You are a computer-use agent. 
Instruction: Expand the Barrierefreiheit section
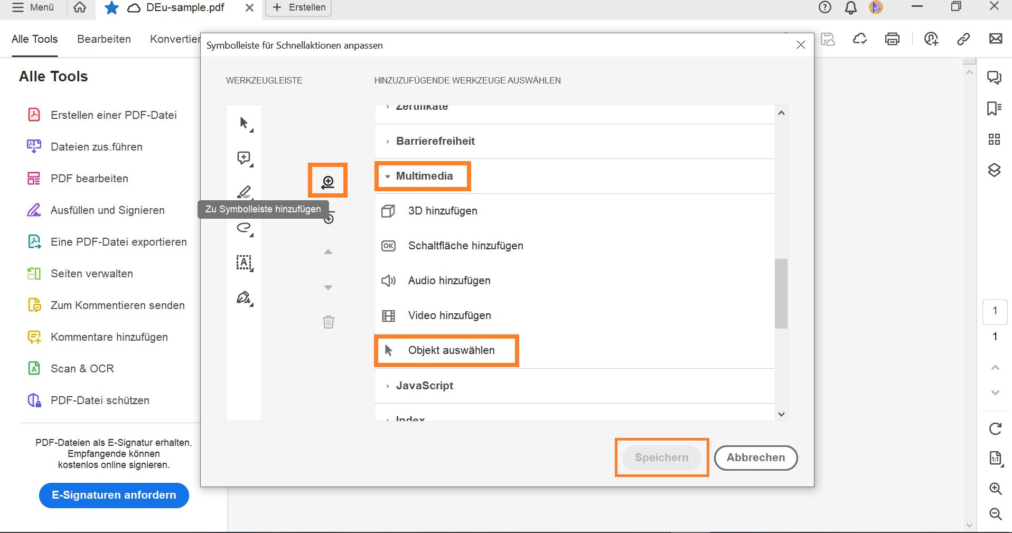(x=435, y=141)
